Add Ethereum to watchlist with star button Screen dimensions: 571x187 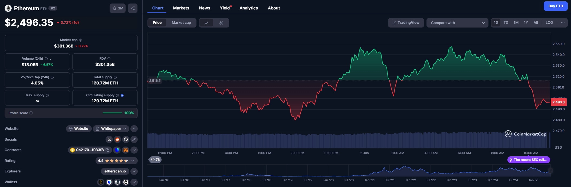click(x=118, y=8)
